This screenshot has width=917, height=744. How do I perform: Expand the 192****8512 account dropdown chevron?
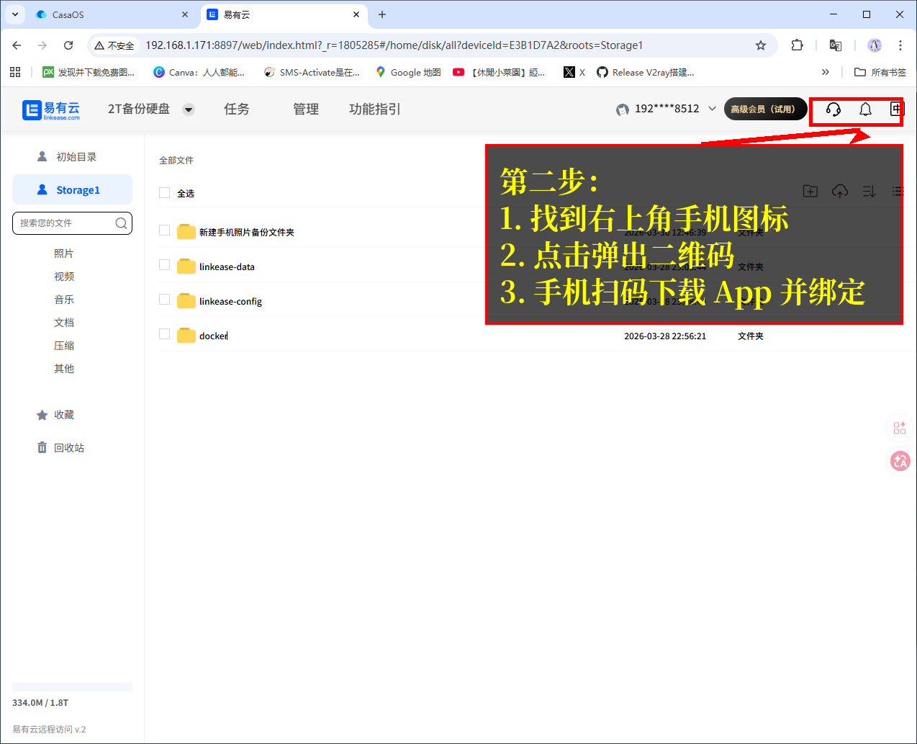pos(712,109)
